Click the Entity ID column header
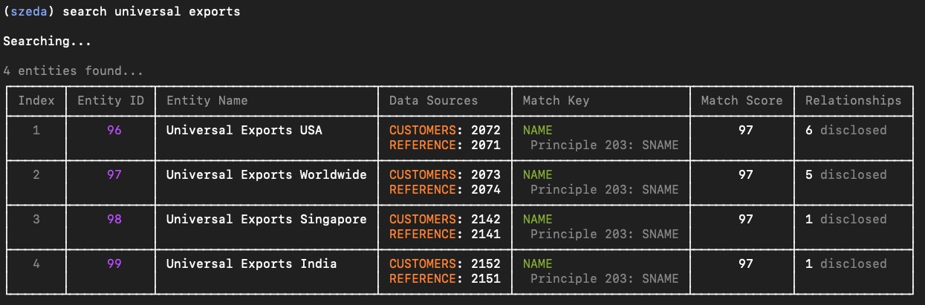Screen dimensions: 925x305 click(x=111, y=100)
